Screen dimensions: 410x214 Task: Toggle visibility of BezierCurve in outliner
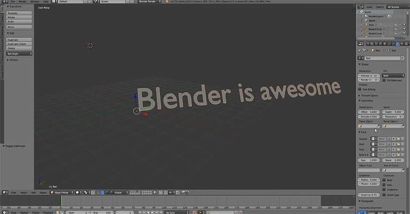point(396,34)
